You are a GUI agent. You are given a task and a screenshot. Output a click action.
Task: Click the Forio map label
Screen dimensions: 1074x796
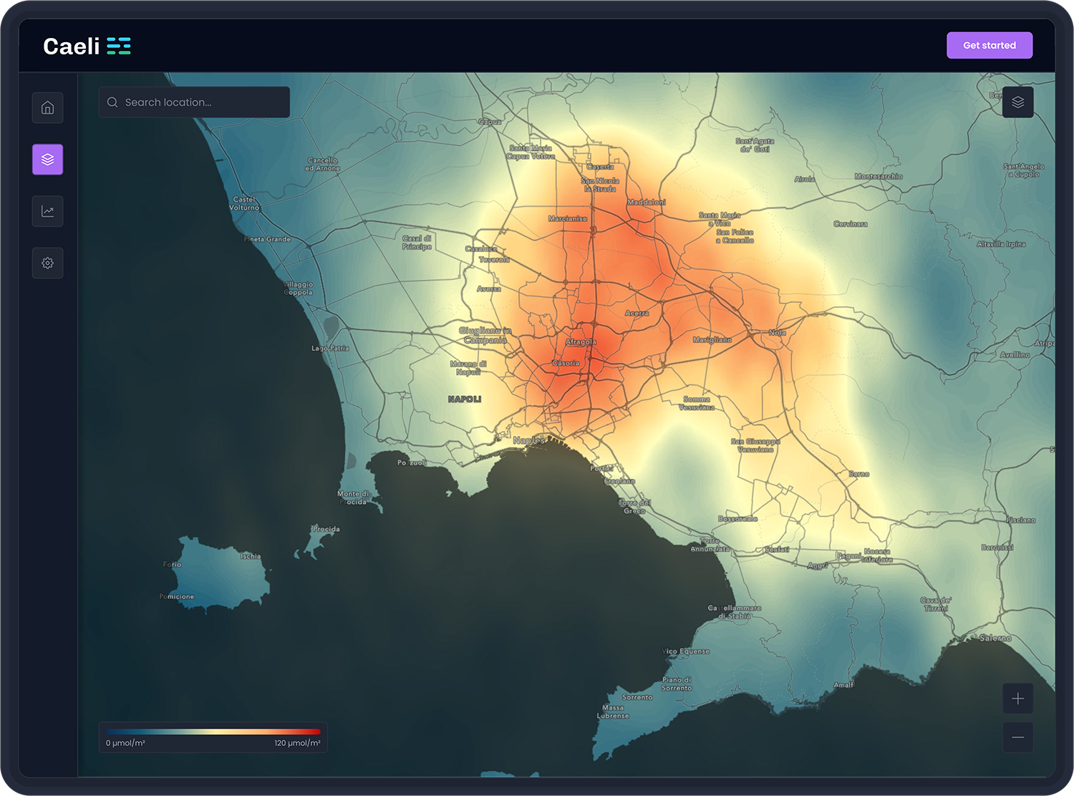click(172, 565)
